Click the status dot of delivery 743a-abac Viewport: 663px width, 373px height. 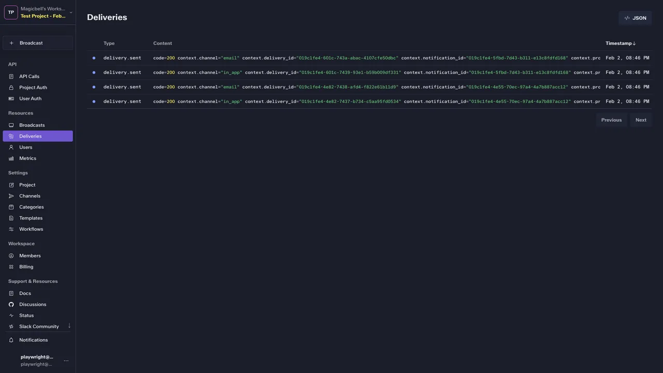pyautogui.click(x=94, y=58)
